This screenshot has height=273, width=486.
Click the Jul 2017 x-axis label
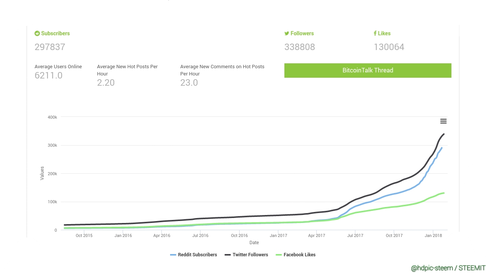click(355, 235)
